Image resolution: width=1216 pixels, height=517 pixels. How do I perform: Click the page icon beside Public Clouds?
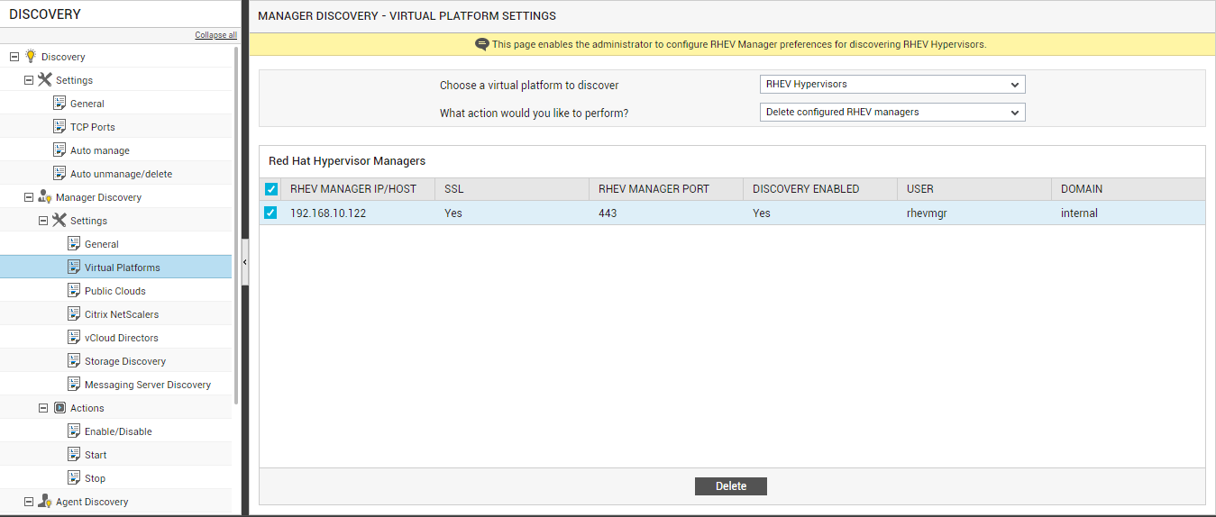coord(74,290)
